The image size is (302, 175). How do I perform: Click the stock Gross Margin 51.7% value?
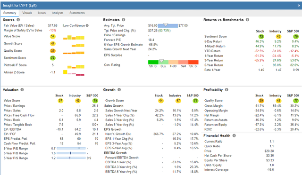pos(260,106)
